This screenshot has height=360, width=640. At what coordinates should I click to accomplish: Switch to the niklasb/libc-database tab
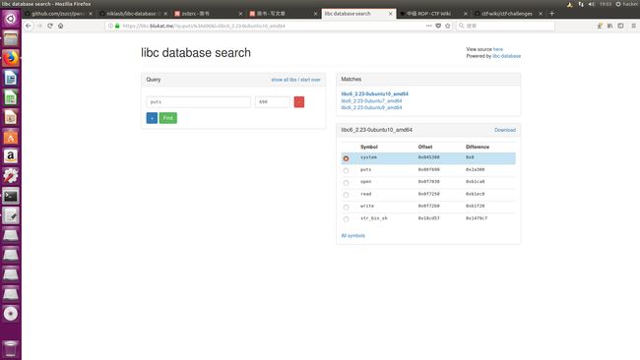(134, 14)
